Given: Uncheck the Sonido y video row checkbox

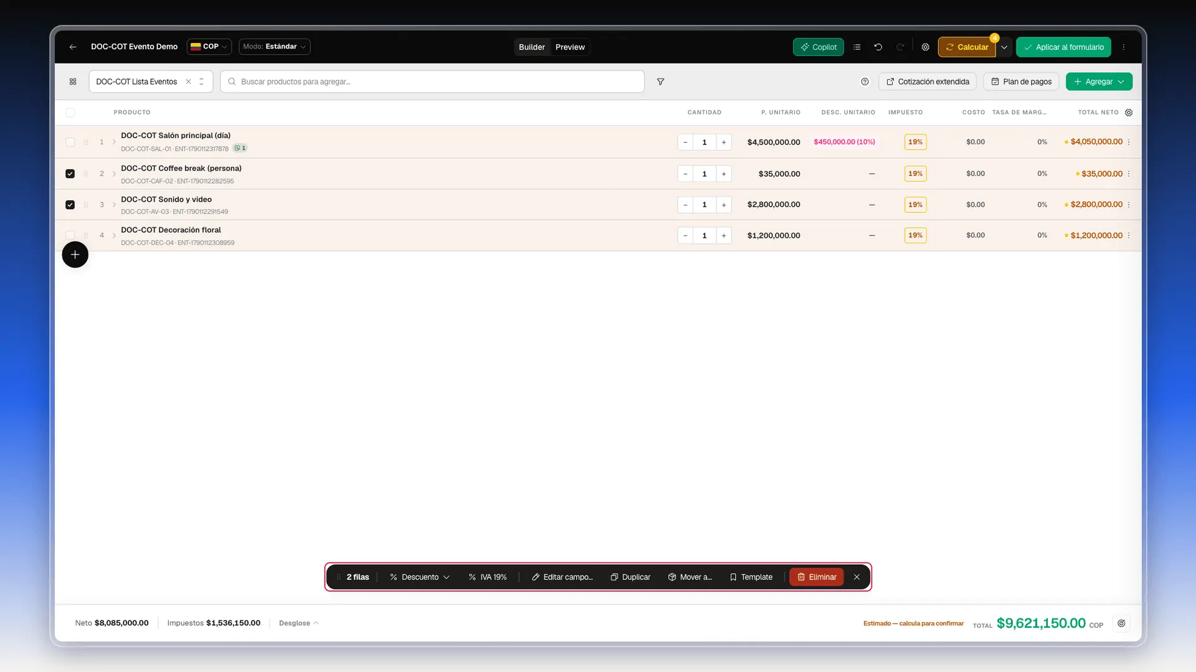Looking at the screenshot, I should click(x=70, y=205).
